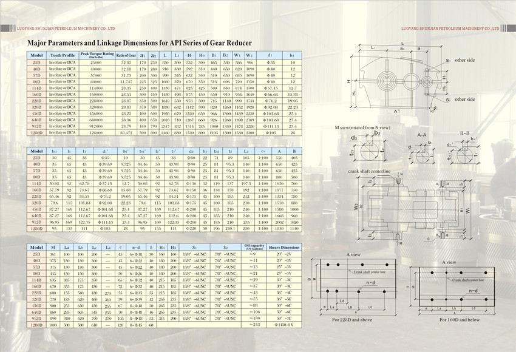Click the peak torque value "25000"
The height and width of the screenshot is (352, 516).
coord(96,63)
